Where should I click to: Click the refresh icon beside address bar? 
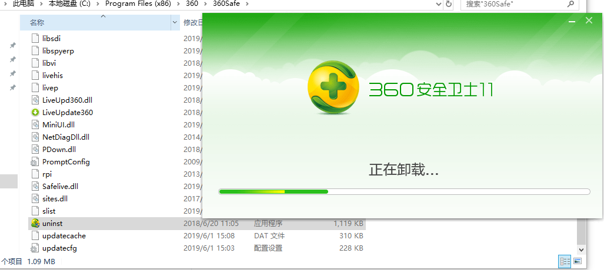tap(449, 4)
